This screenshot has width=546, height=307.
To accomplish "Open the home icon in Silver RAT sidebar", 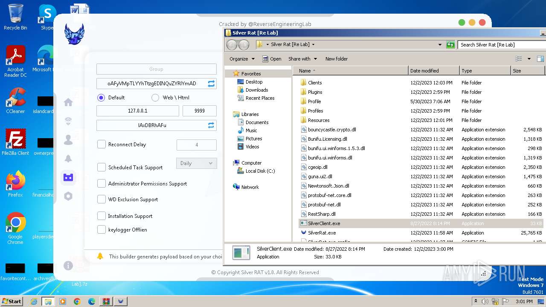I will coord(68,102).
